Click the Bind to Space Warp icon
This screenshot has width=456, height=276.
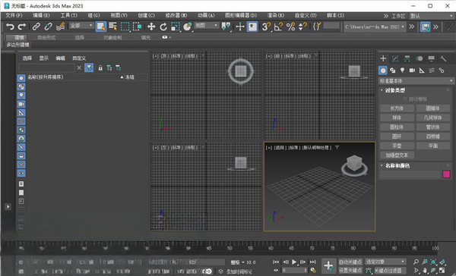click(x=60, y=27)
